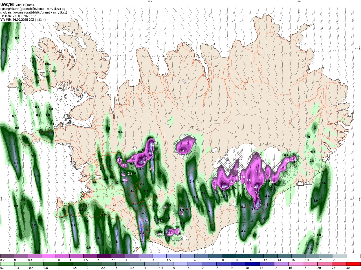Click the 'VT: Mið. 24.09.2025 20Z' valid time
Image resolution: width=361 pixels, height=270 pixels.
pos(17,20)
